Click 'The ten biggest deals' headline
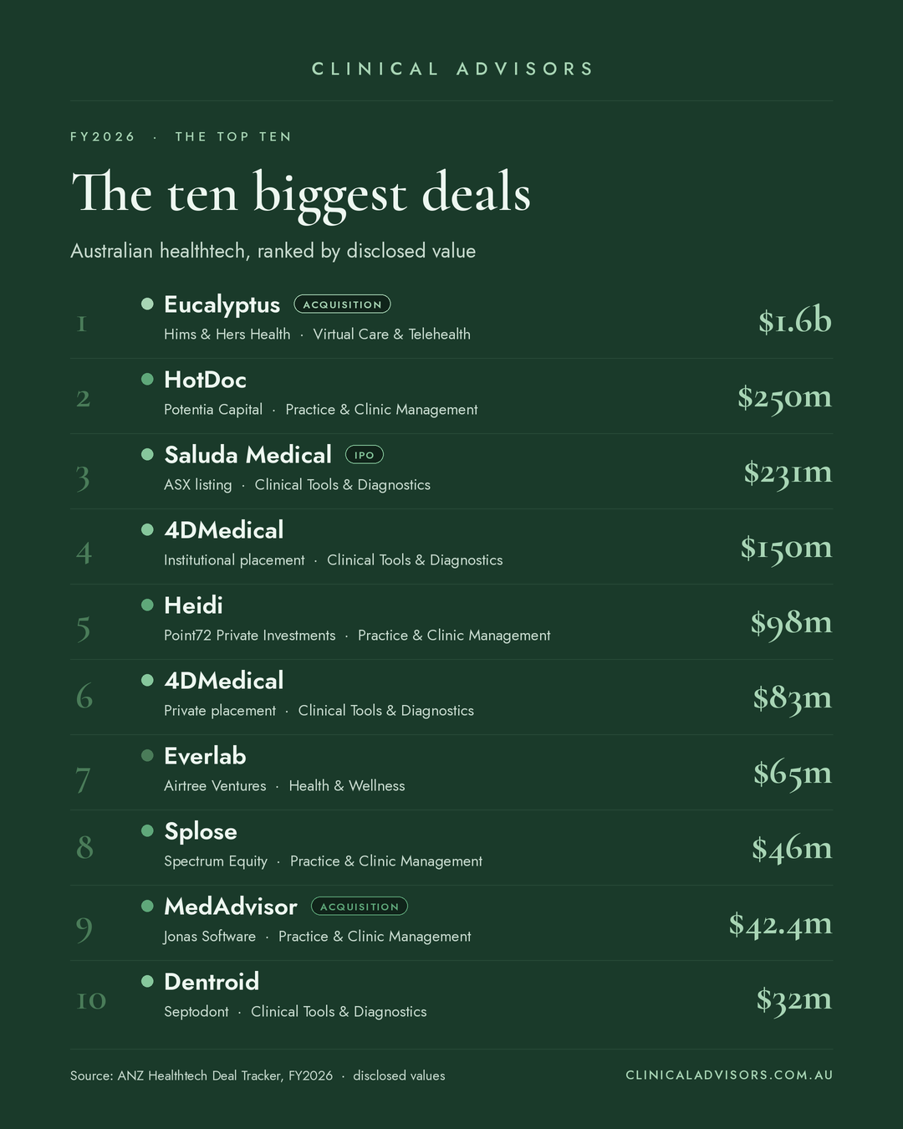Viewport: 903px width, 1129px height. (x=301, y=194)
